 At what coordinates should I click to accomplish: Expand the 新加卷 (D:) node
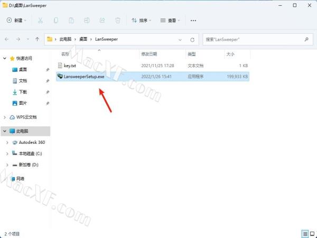click(7, 165)
